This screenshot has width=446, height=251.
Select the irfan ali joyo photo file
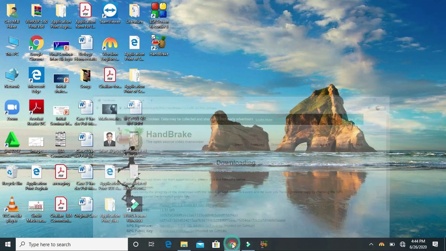(110, 143)
